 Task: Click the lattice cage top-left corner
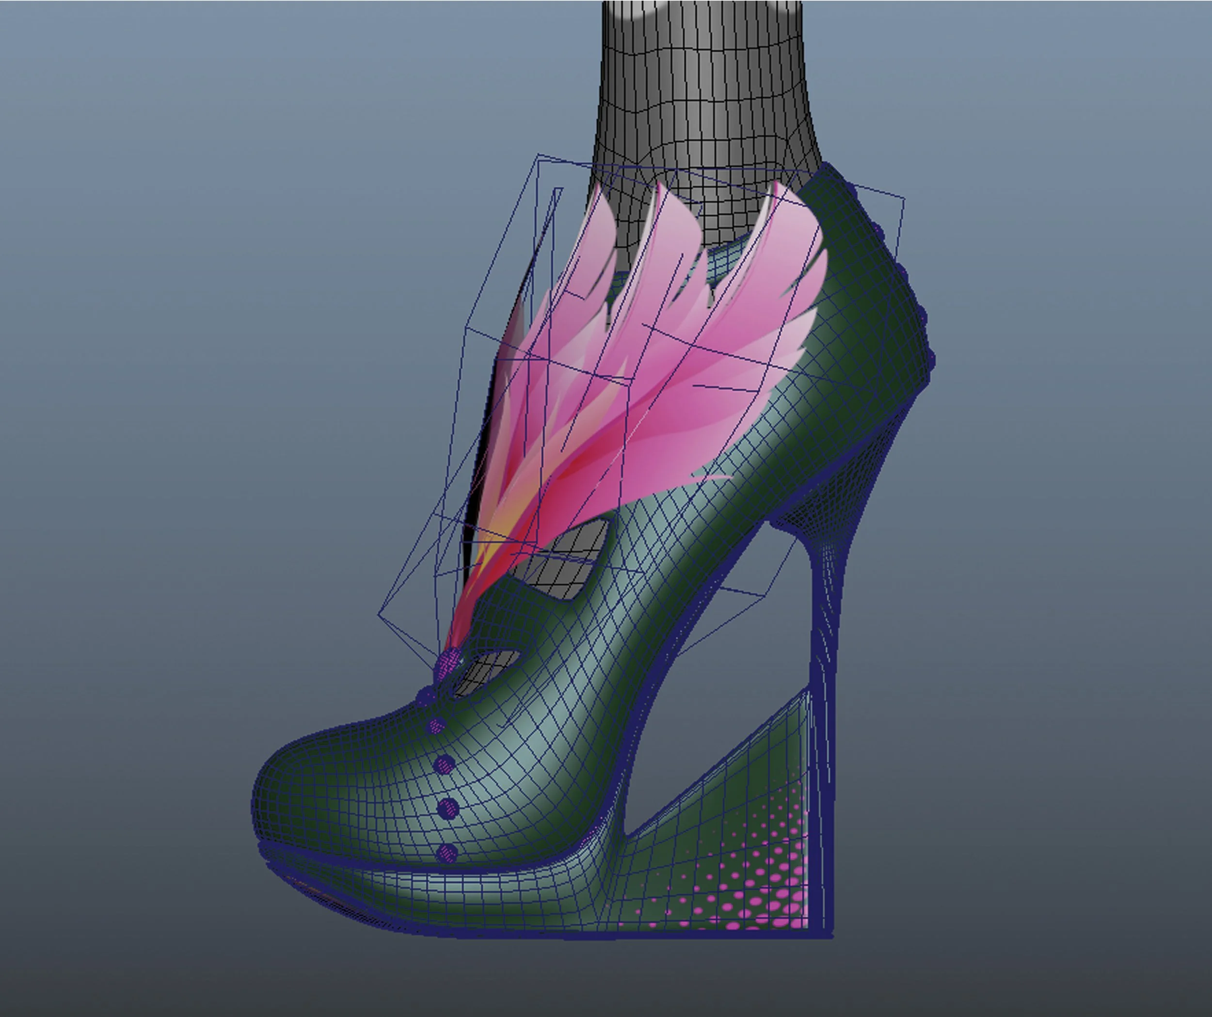tap(539, 155)
